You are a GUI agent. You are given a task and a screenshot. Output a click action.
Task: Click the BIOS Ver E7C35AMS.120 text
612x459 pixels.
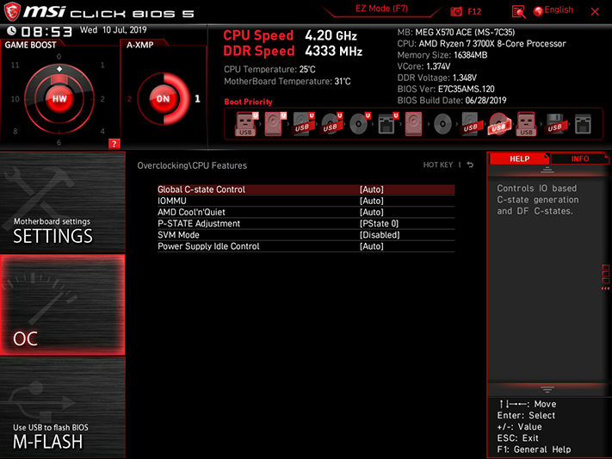point(446,89)
